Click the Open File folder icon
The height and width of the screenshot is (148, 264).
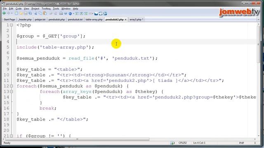coord(21,14)
